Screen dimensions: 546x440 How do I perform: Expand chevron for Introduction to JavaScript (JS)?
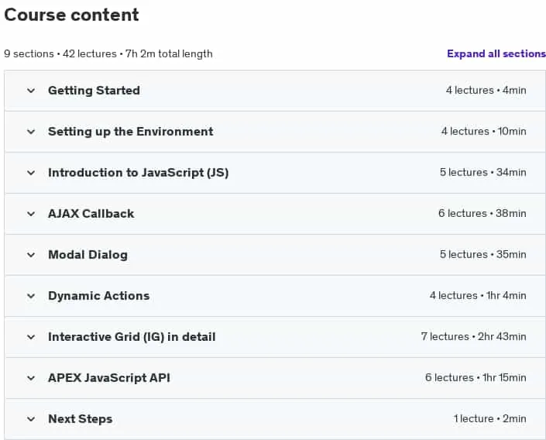click(x=31, y=174)
